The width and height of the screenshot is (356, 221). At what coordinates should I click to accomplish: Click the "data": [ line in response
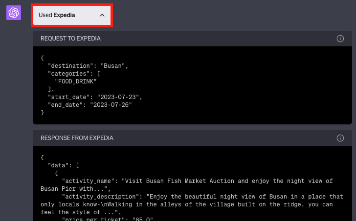[x=64, y=165]
